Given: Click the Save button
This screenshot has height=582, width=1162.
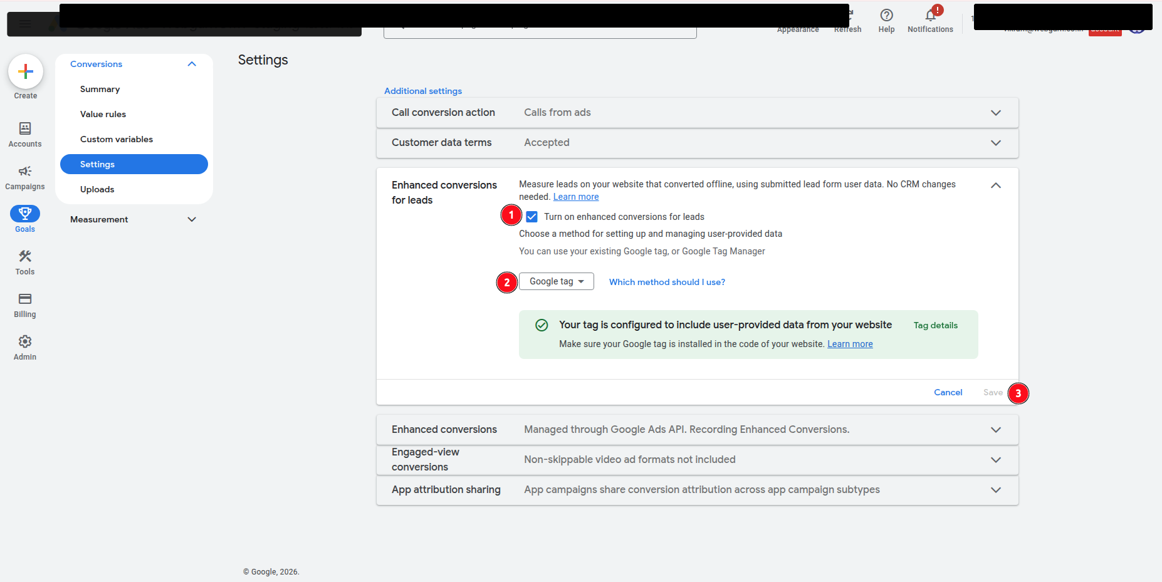Looking at the screenshot, I should (993, 392).
